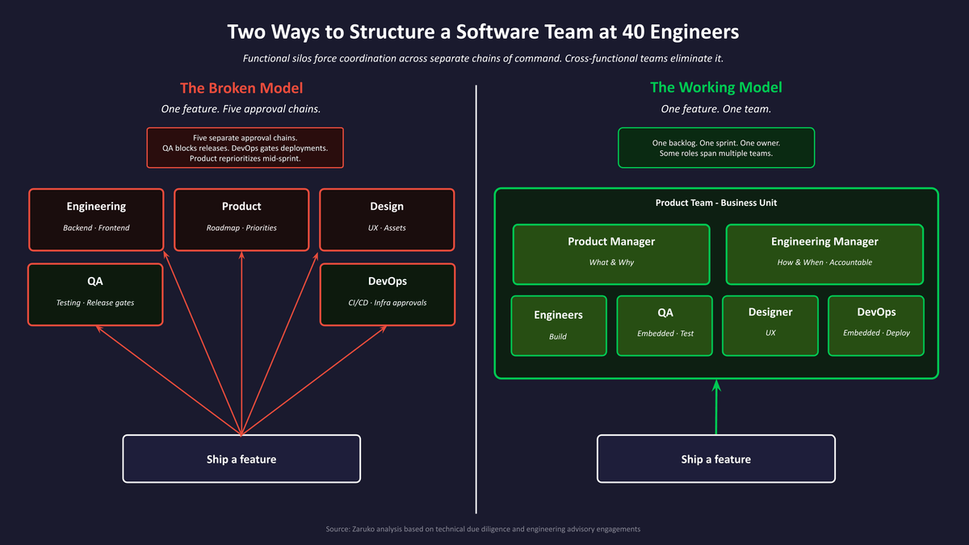Select the DevOps box listing CI/CD approvals
This screenshot has height=545, width=969.
tap(387, 294)
